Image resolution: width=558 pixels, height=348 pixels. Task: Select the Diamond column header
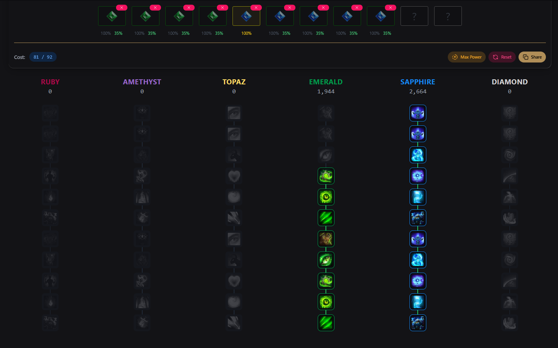[x=510, y=82]
